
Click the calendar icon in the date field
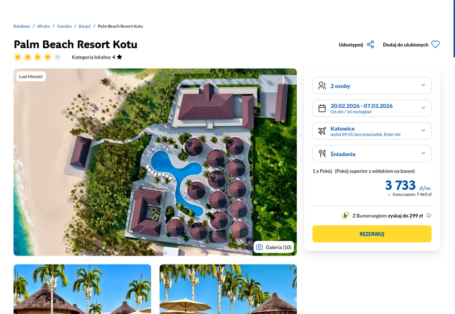322,108
